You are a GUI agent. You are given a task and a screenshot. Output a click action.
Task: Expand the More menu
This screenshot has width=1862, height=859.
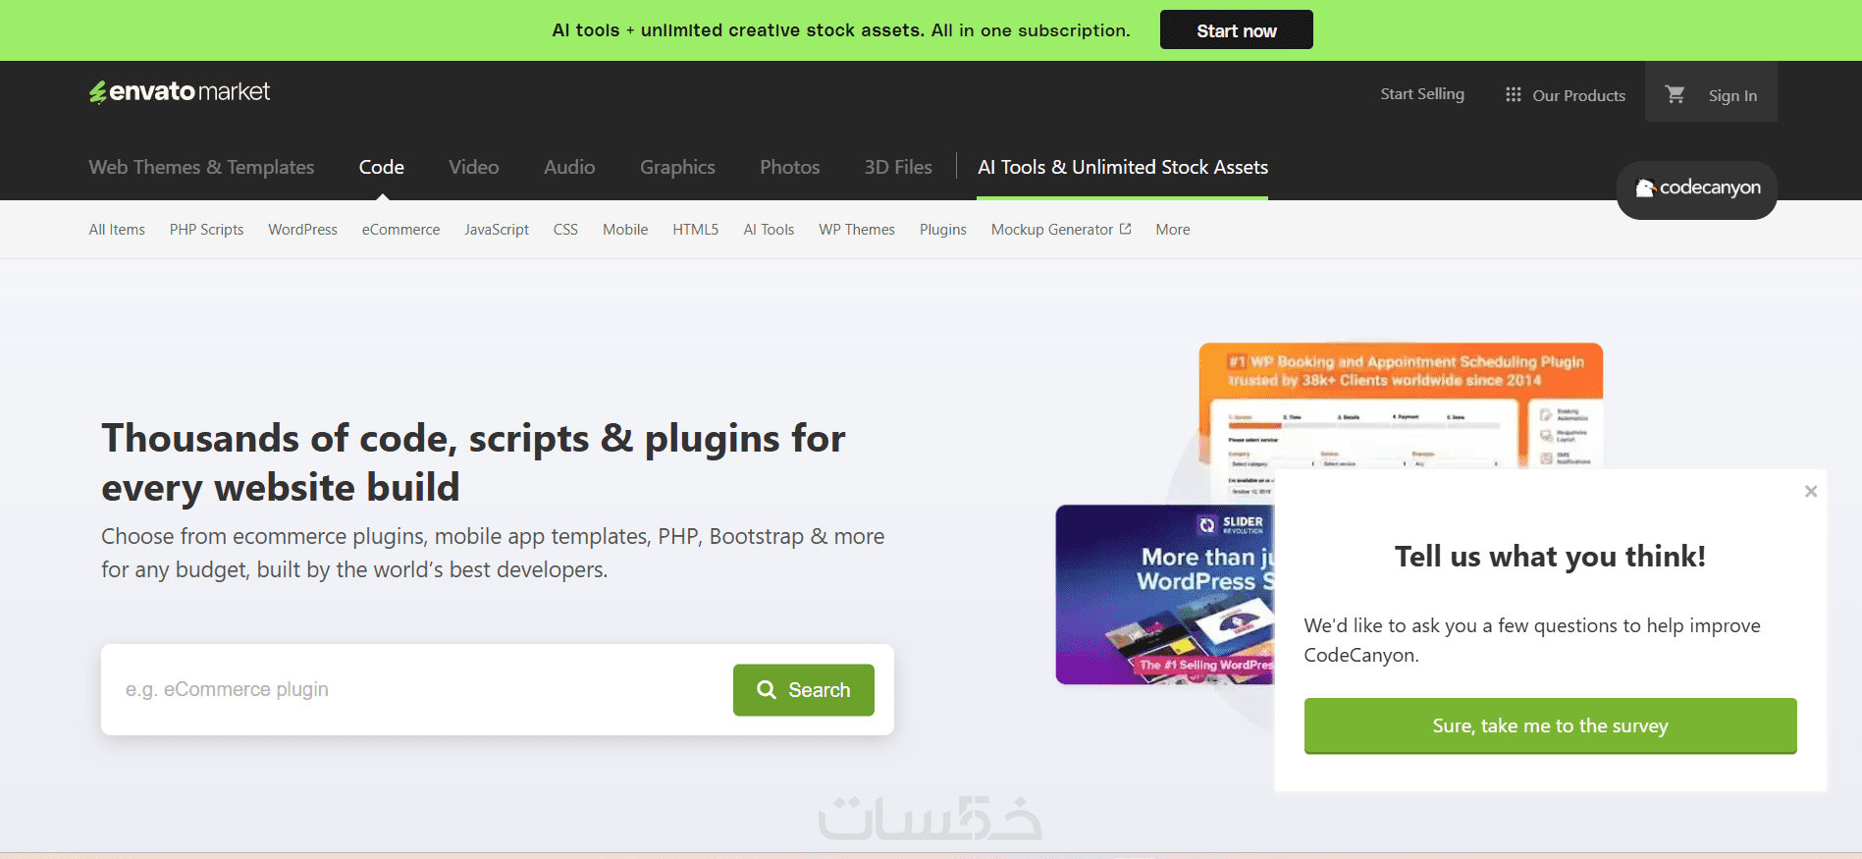click(1172, 230)
